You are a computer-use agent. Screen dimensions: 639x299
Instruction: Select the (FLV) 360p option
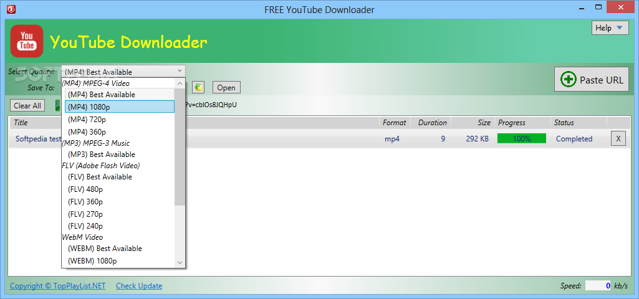pyautogui.click(x=120, y=201)
